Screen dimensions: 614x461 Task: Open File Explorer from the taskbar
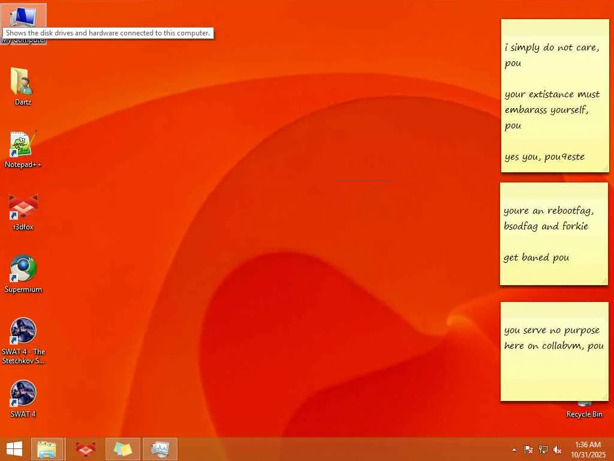pos(47,449)
